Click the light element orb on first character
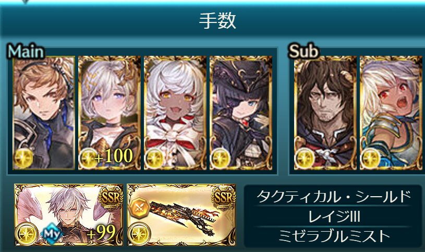 pyautogui.click(x=23, y=158)
